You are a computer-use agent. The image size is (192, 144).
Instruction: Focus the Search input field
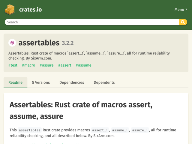92,22
